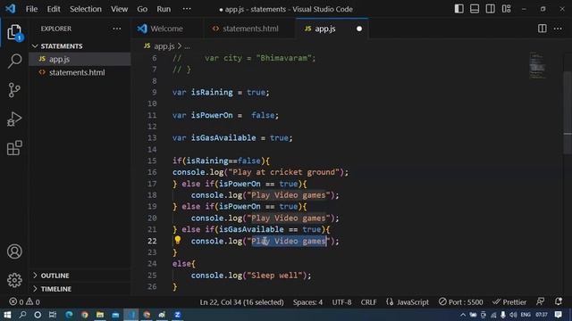Open the Search view in the activity bar
The image size is (572, 321).
tap(14, 61)
